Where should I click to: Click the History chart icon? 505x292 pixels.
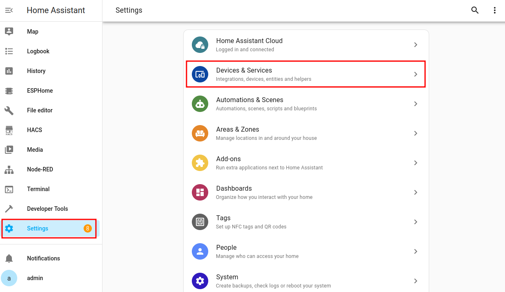[9, 71]
